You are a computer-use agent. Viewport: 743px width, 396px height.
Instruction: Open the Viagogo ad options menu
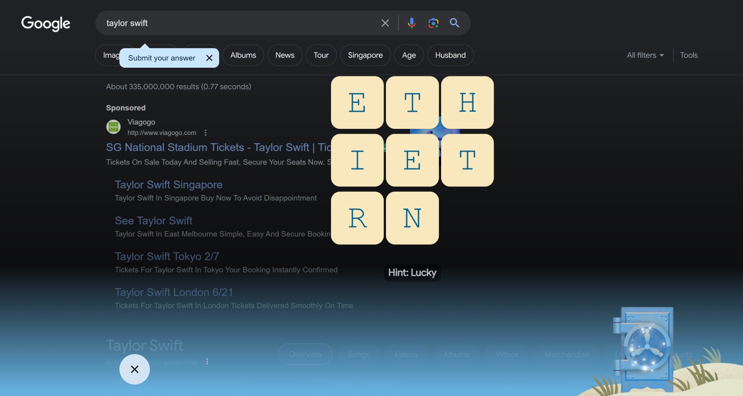tap(206, 133)
